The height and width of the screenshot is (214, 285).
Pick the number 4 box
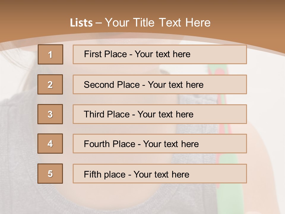(x=50, y=144)
